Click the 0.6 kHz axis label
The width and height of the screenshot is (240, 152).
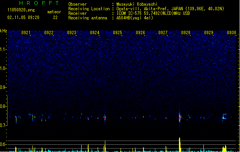tap(3, 144)
